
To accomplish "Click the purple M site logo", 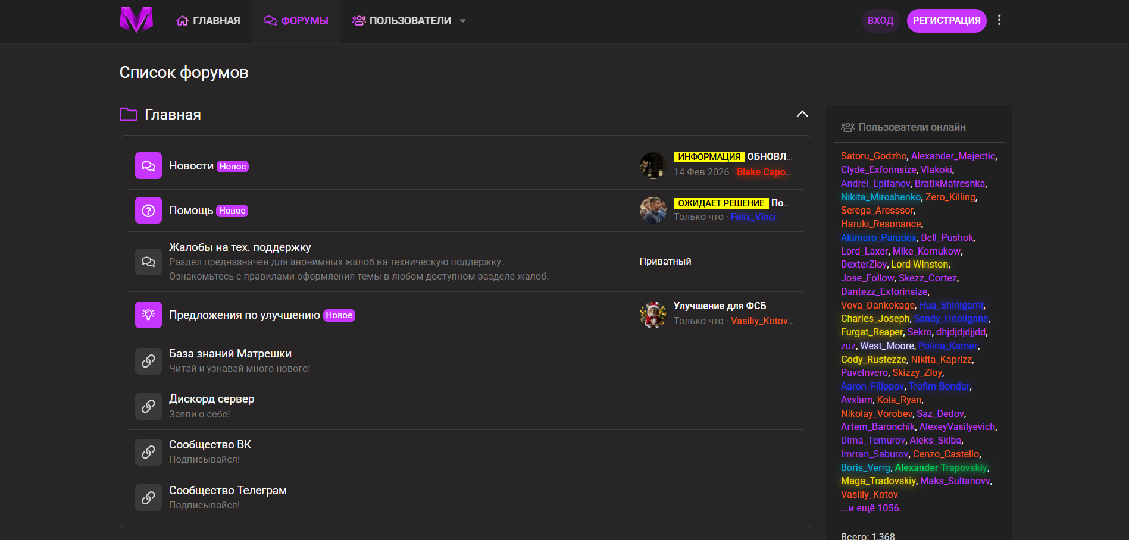I will (x=136, y=20).
